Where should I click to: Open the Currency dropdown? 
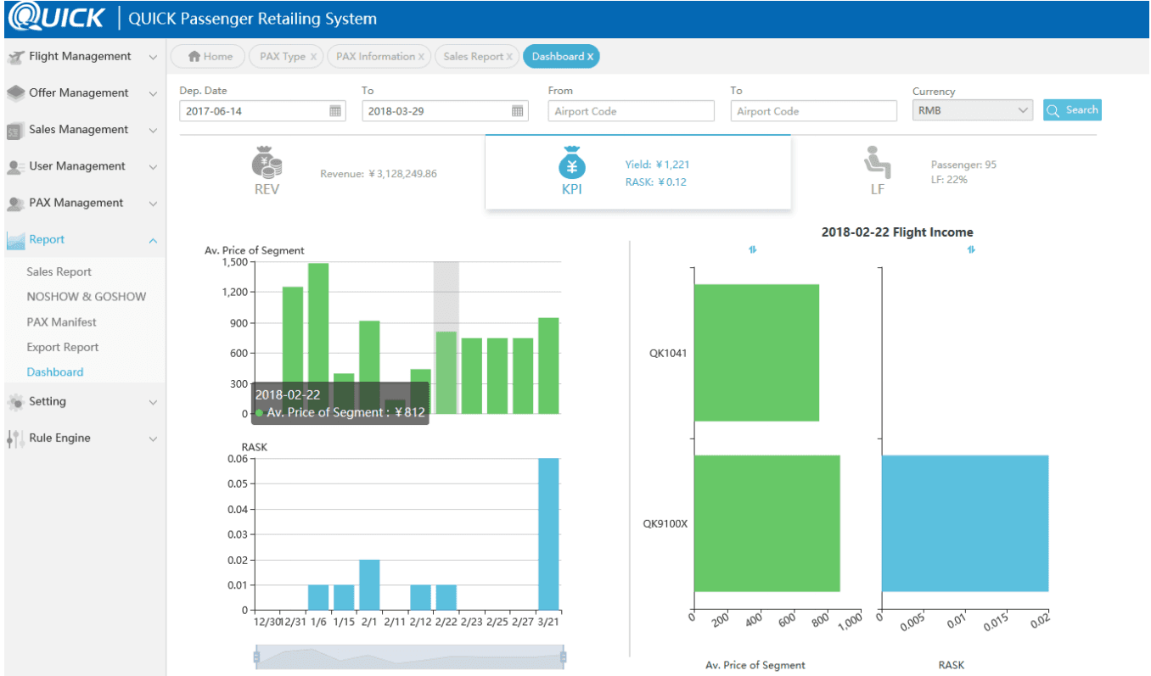[x=972, y=110]
